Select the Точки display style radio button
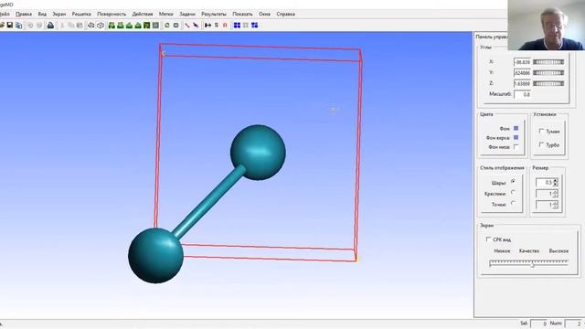Screen dimensions: 585x329 coord(513,203)
